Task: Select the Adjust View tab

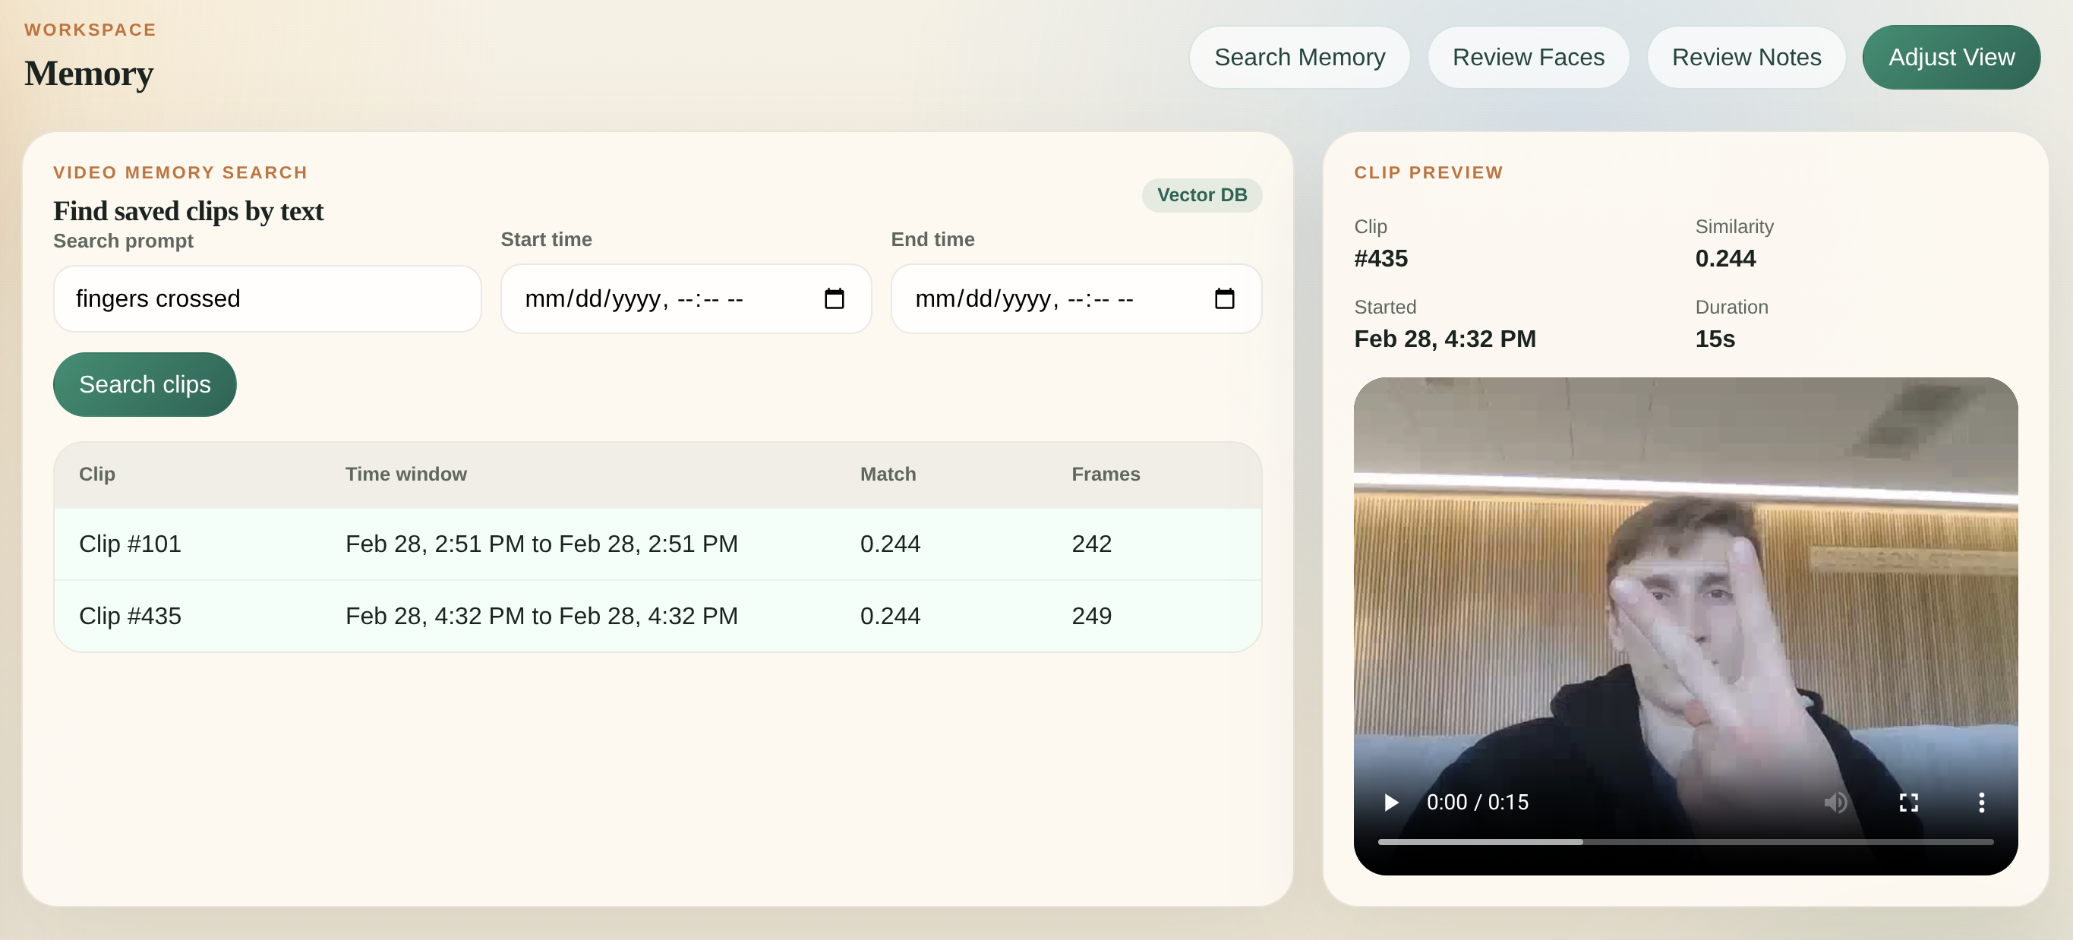Action: [x=1951, y=57]
